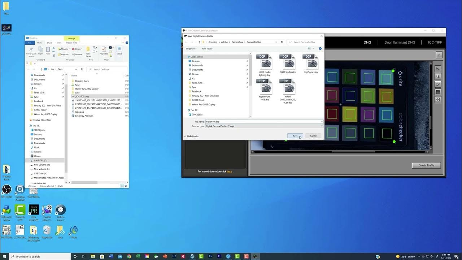The height and width of the screenshot is (260, 462).
Task: Click the Photoshop icon on the taskbar
Action: tap(210, 256)
